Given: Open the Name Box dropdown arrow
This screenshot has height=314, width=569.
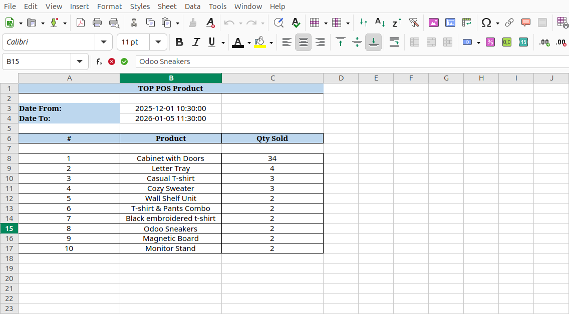Looking at the screenshot, I should [x=80, y=61].
